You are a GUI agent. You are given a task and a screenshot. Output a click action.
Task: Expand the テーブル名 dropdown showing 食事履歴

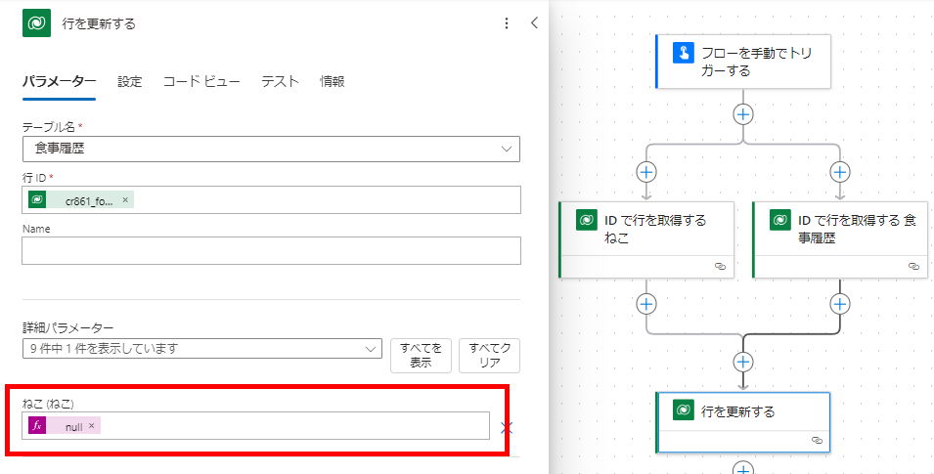(x=271, y=149)
